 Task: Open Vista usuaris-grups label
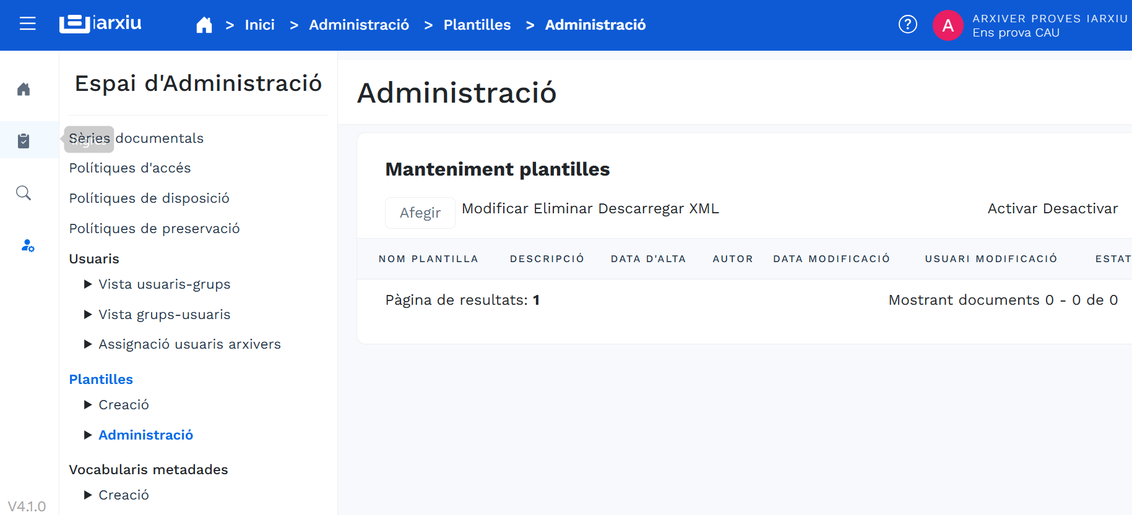tap(165, 284)
